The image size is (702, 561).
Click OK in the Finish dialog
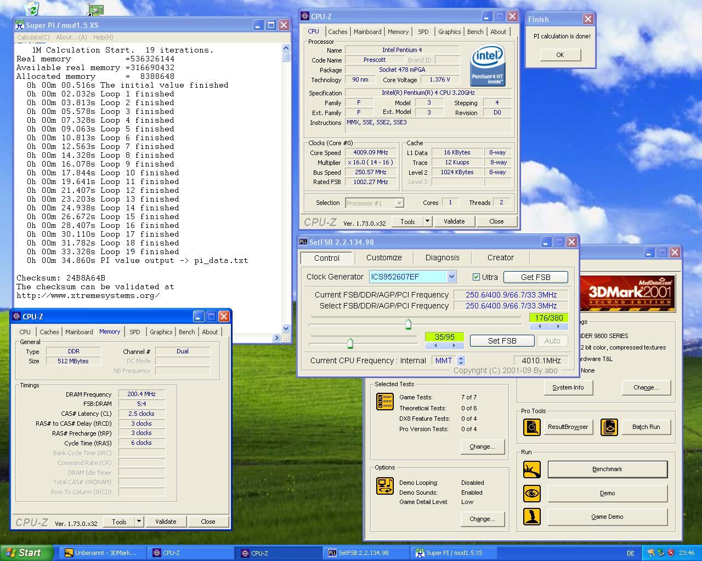pos(560,55)
